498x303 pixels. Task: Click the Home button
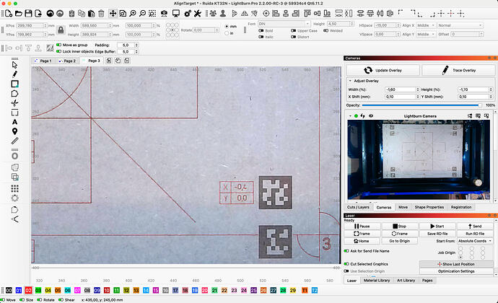[x=362, y=241]
